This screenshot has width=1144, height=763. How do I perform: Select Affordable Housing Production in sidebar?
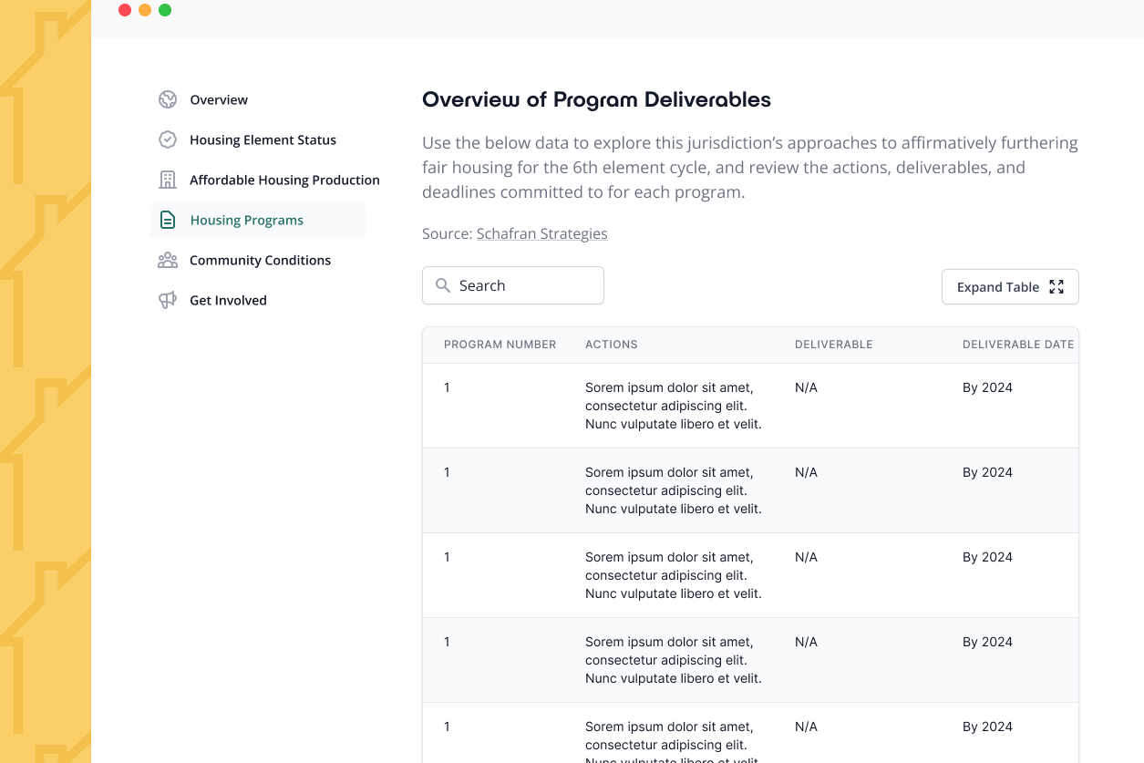pyautogui.click(x=284, y=180)
